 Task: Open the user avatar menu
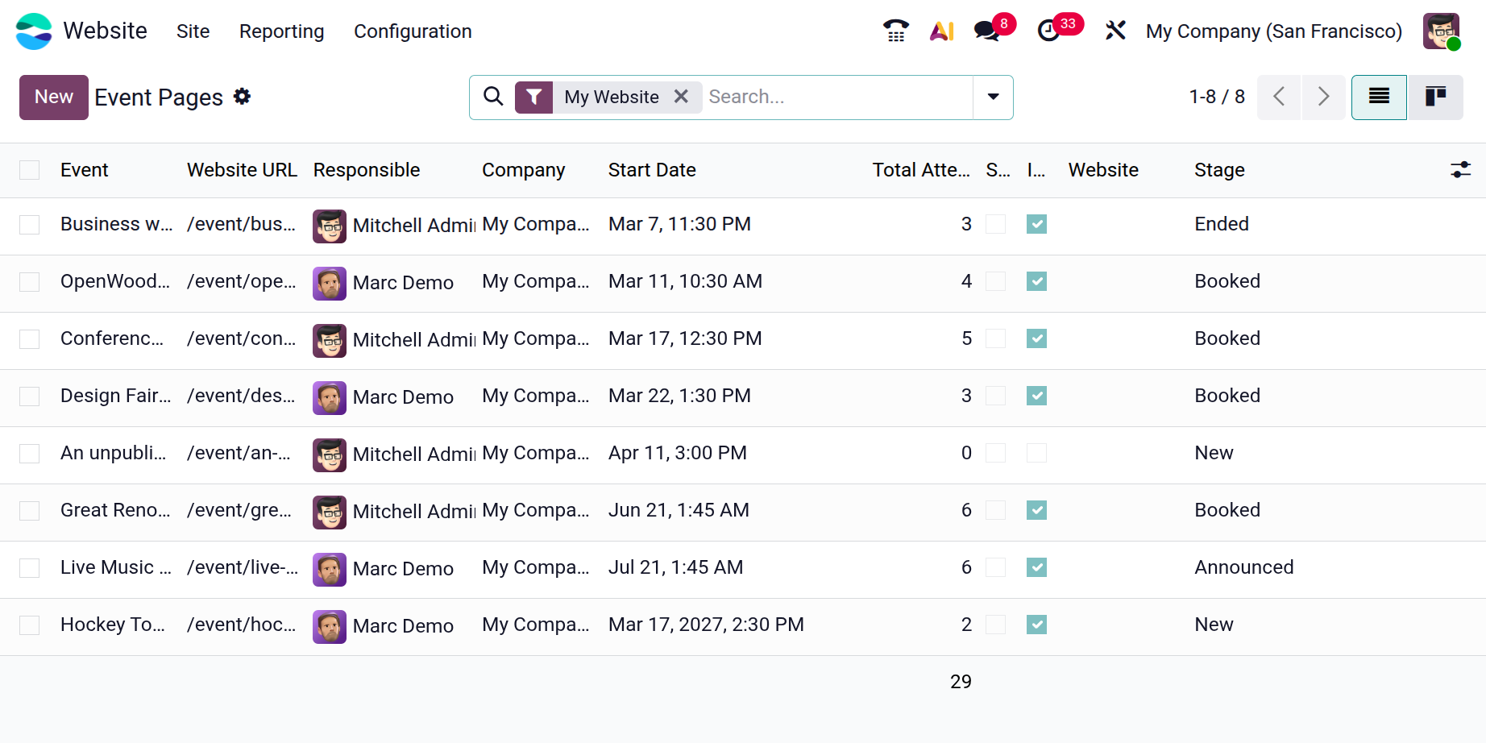point(1441,31)
